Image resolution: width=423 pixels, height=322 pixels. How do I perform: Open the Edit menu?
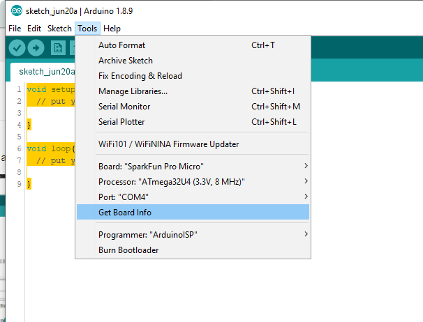(34, 29)
